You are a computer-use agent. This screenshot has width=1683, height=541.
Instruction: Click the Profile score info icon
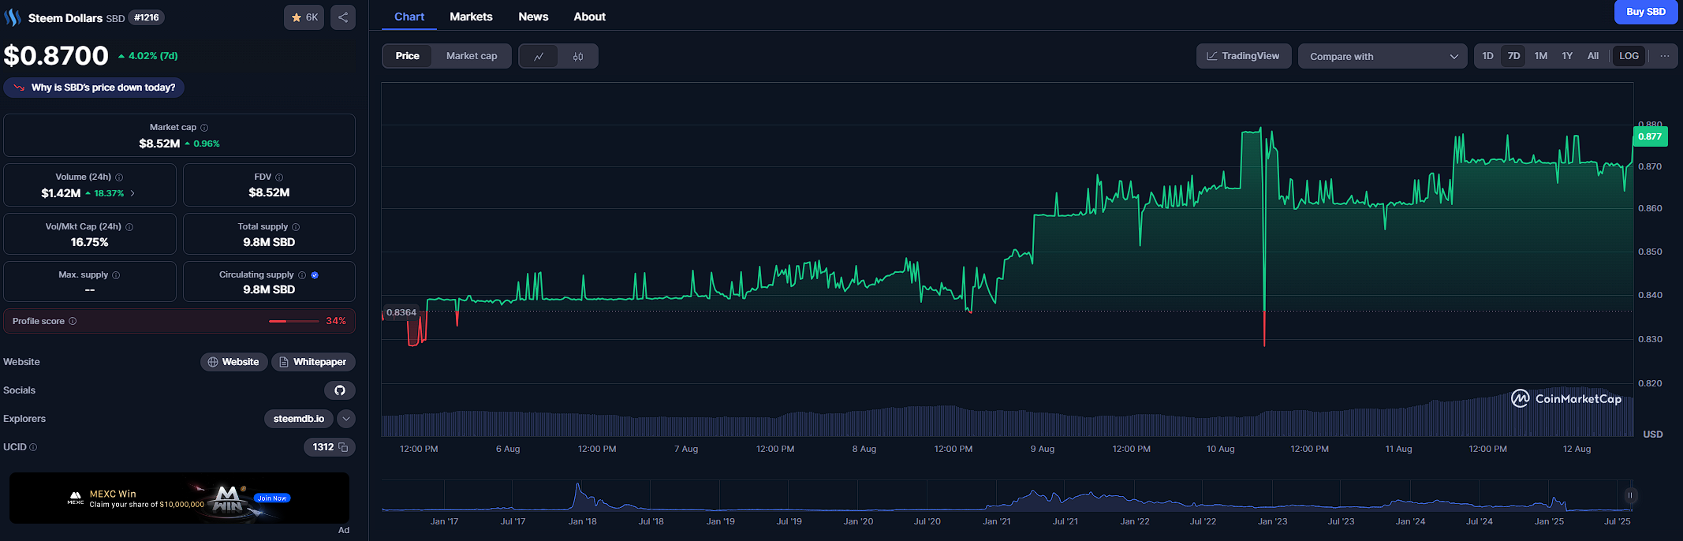click(x=73, y=321)
